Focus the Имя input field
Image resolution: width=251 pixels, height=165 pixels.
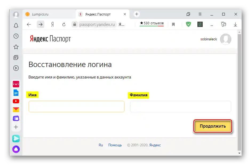tap(77, 107)
